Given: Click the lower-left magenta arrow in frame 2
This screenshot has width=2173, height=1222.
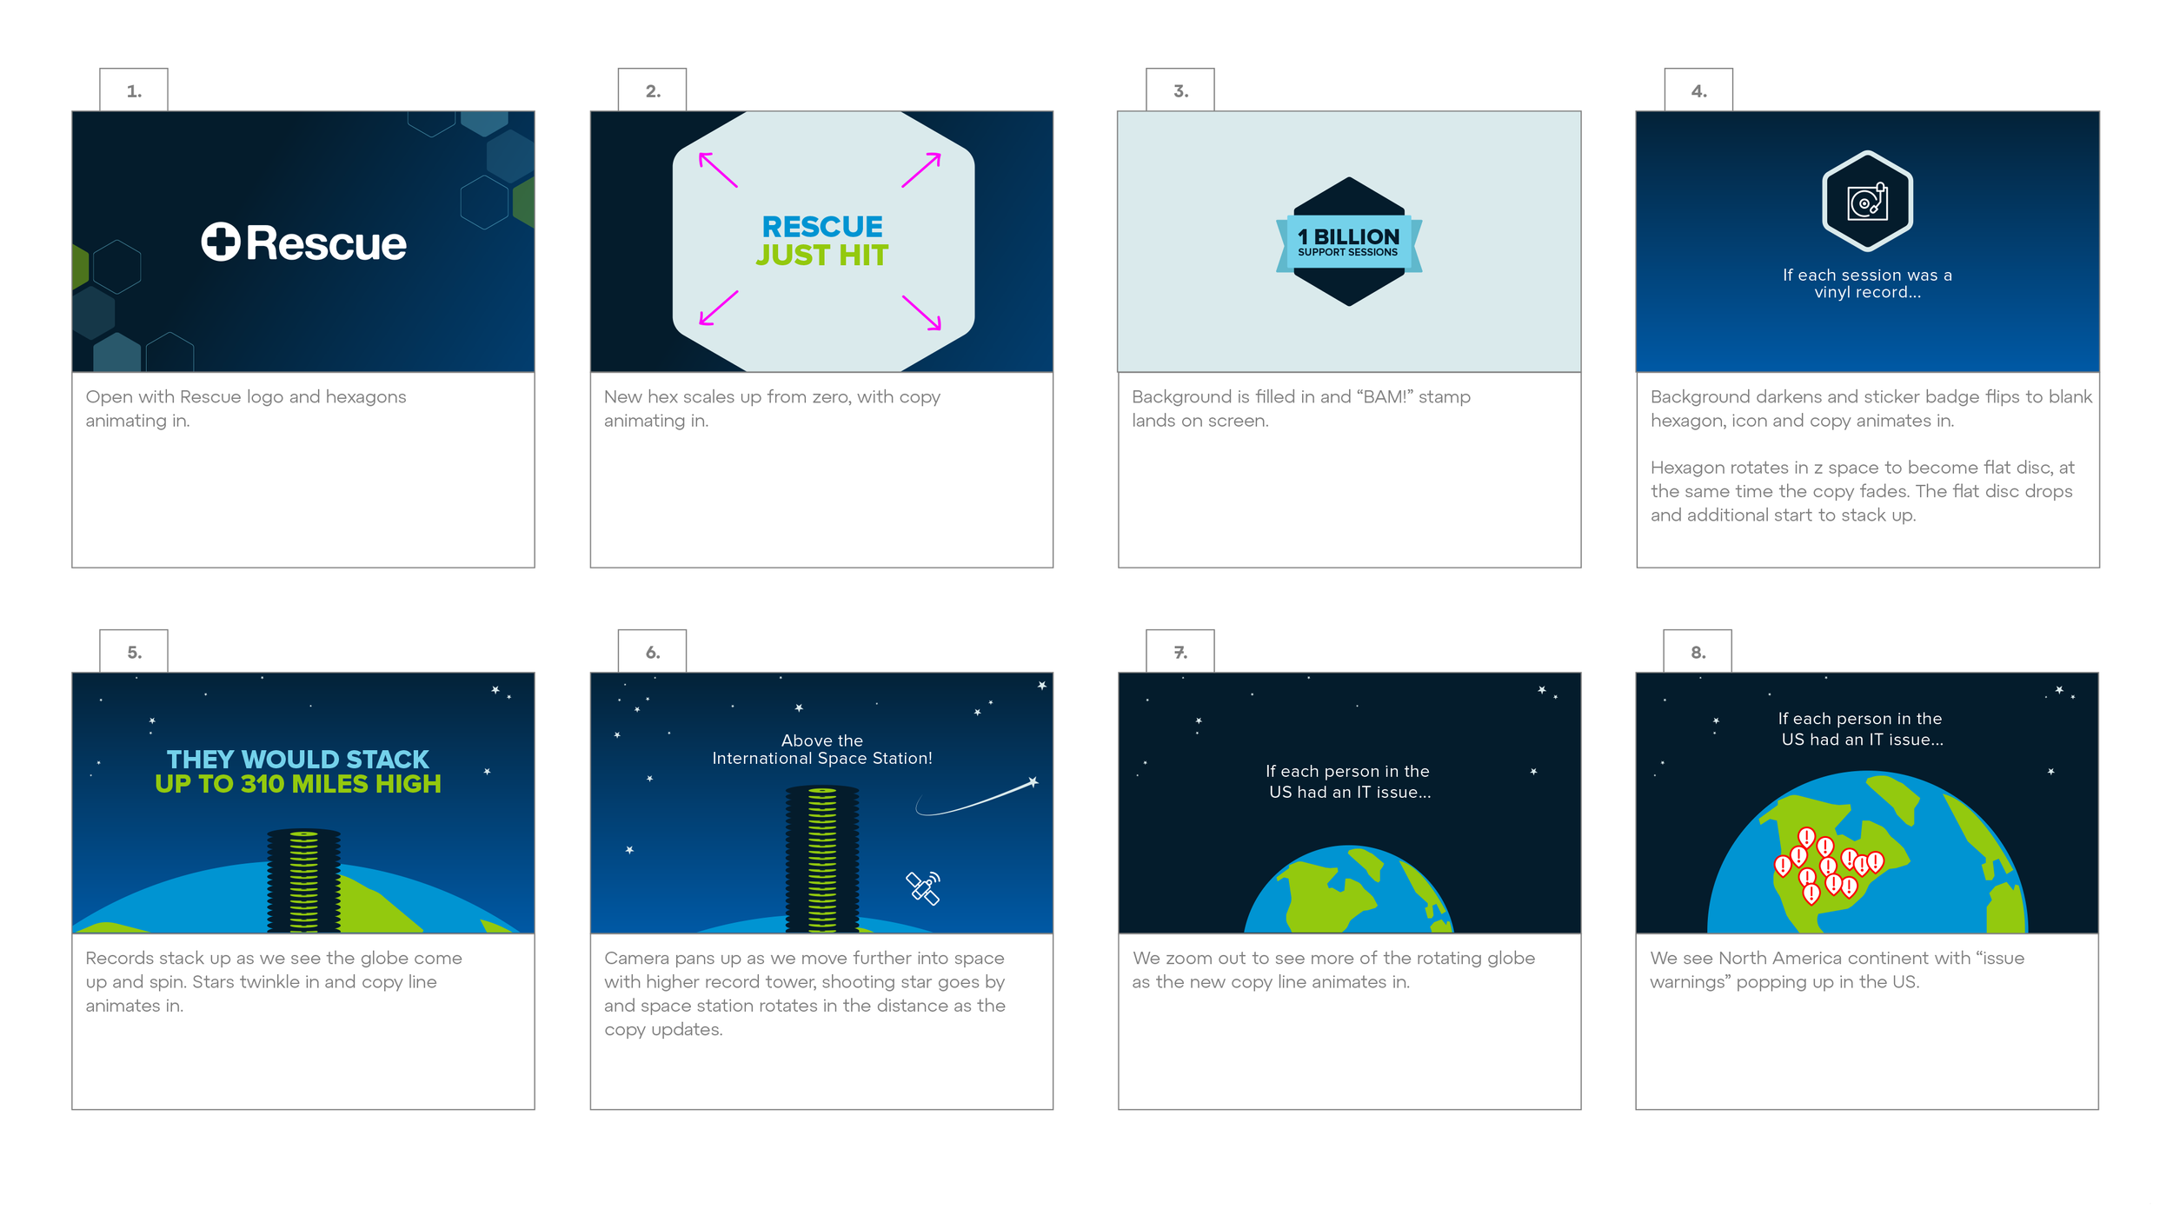Looking at the screenshot, I should (718, 309).
